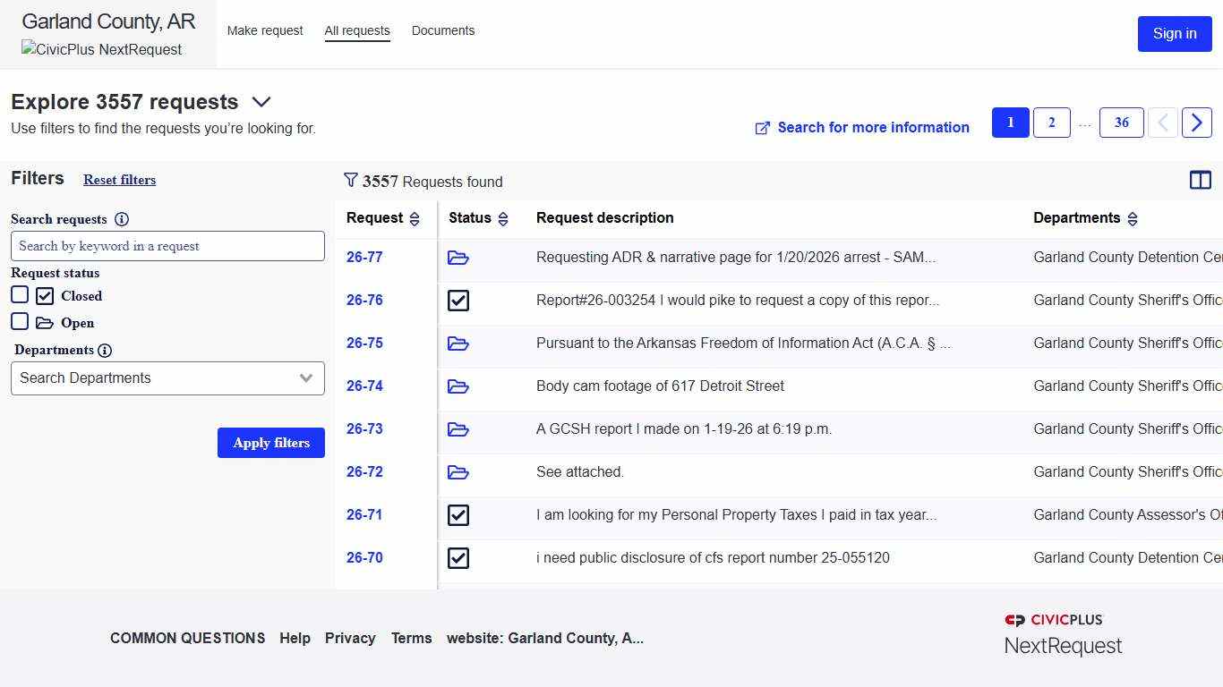Click the column layout icon above Departments

(x=1201, y=180)
